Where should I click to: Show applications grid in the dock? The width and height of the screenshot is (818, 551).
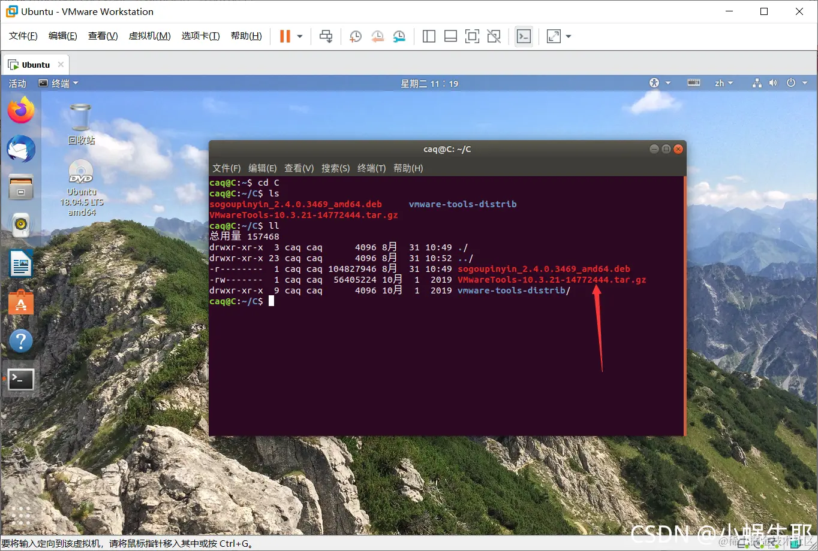(21, 515)
